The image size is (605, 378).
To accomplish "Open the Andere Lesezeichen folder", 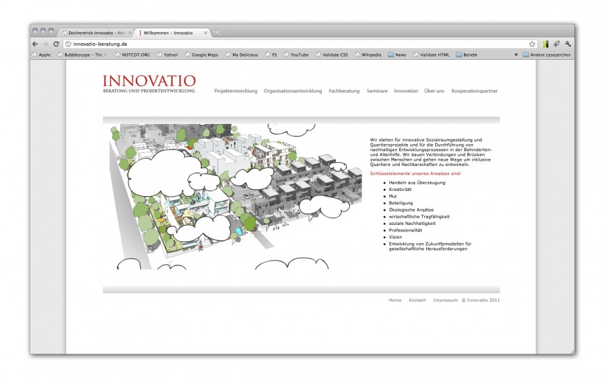I will coord(546,55).
